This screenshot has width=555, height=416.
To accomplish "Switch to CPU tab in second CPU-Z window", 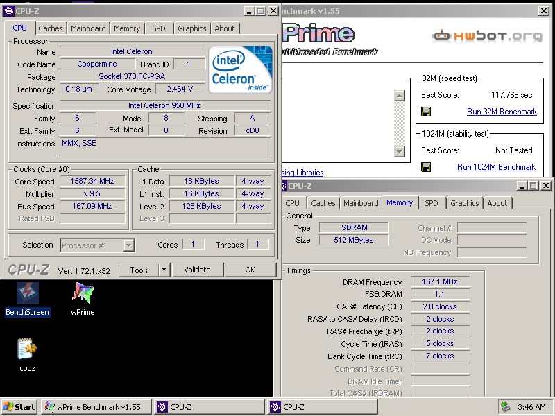I will [292, 203].
